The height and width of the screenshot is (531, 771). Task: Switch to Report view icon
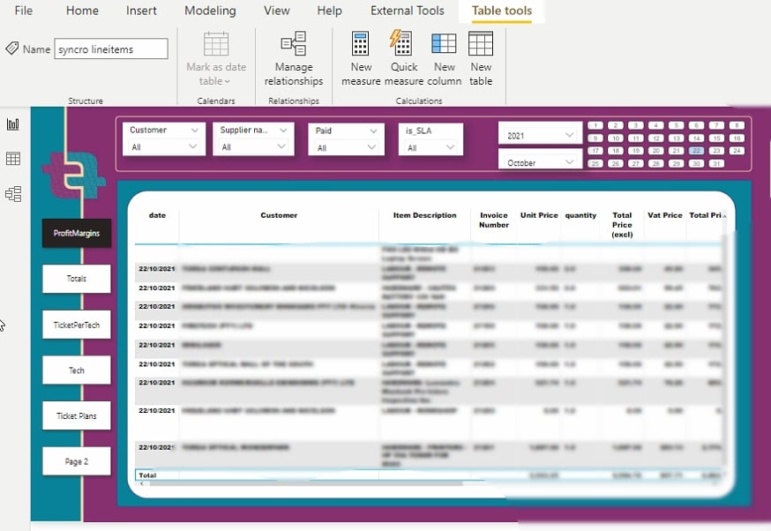coord(13,123)
